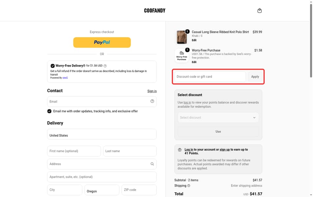Edit the Worry-Free Purchase item
This screenshot has width=316, height=197.
click(x=194, y=62)
